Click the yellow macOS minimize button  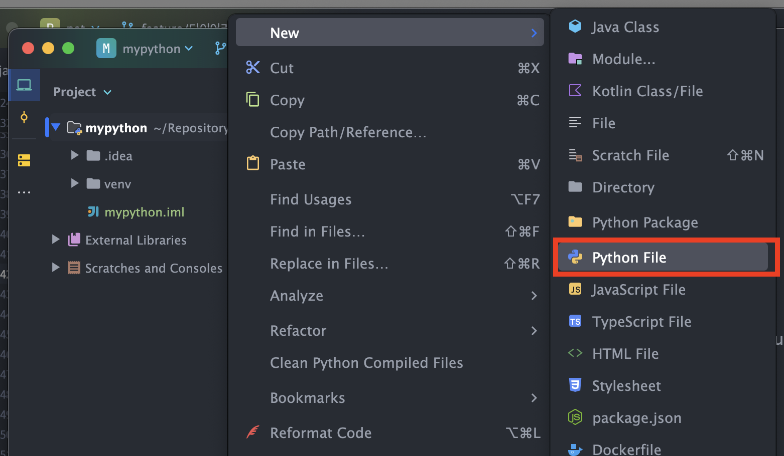[x=48, y=48]
